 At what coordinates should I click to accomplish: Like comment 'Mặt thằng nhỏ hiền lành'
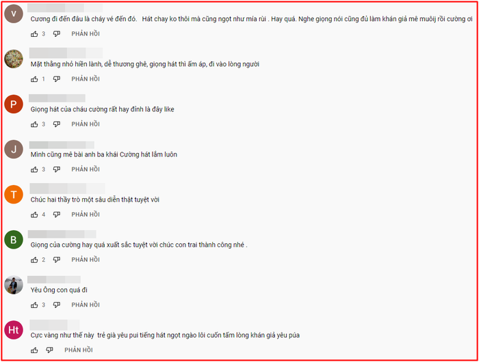coord(34,79)
